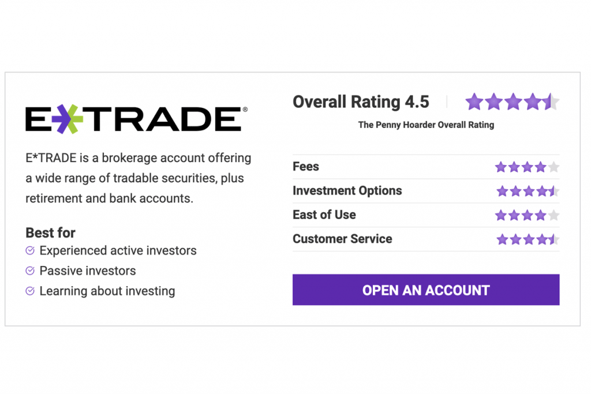Click the empty fifth star in Fees
Viewport: 591px width, 394px height.
coord(553,167)
